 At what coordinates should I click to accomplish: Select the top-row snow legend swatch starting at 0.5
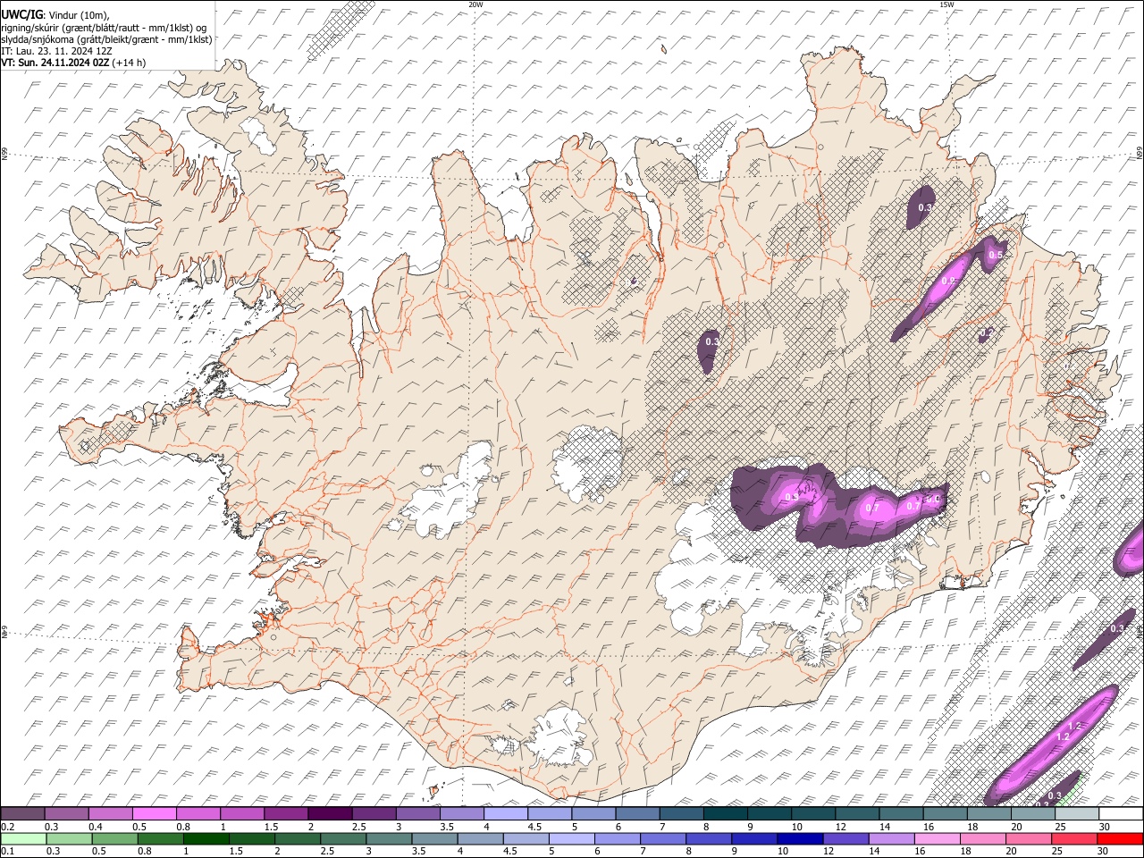pos(154,813)
